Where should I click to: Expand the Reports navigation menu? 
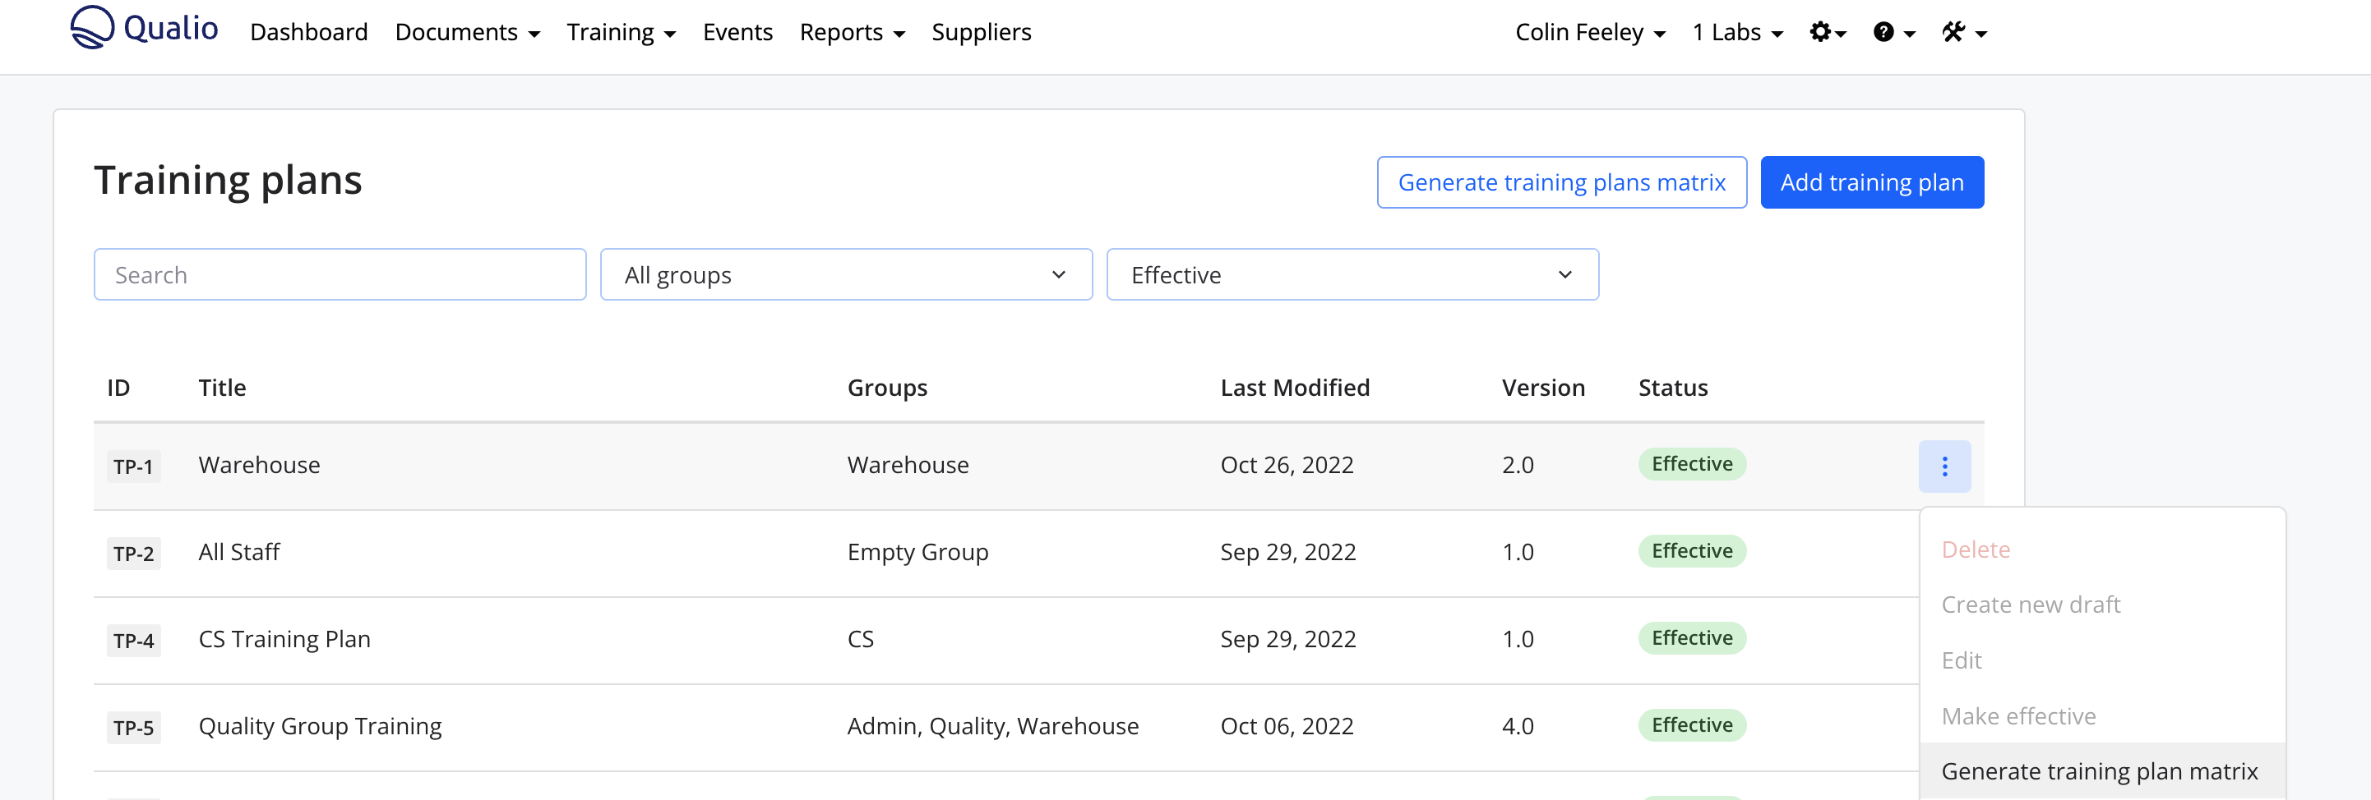852,32
